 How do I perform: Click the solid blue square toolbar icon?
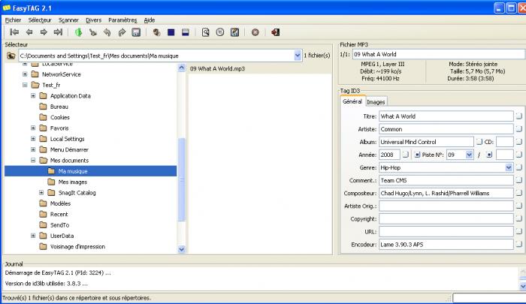point(171,32)
